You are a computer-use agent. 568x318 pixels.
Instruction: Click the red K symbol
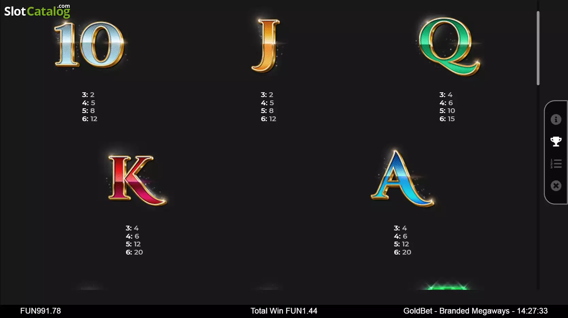(137, 180)
